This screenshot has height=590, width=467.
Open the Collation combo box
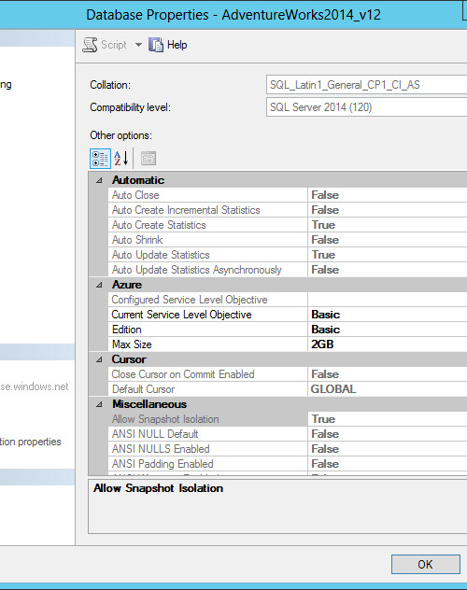366,85
